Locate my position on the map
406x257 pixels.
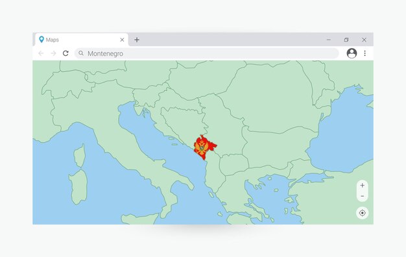pos(363,213)
